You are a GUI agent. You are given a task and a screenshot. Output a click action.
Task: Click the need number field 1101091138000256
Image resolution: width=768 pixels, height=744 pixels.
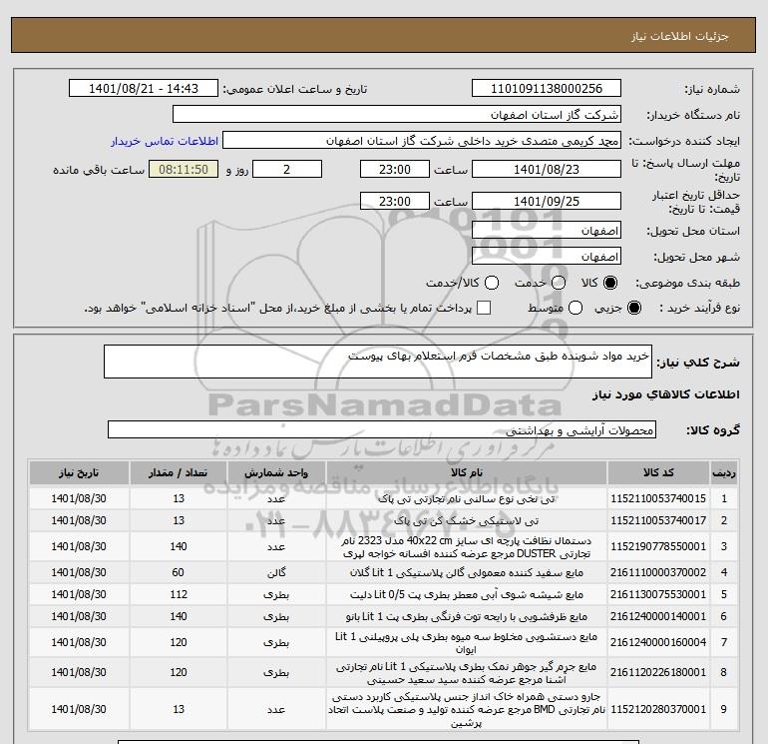pos(547,88)
